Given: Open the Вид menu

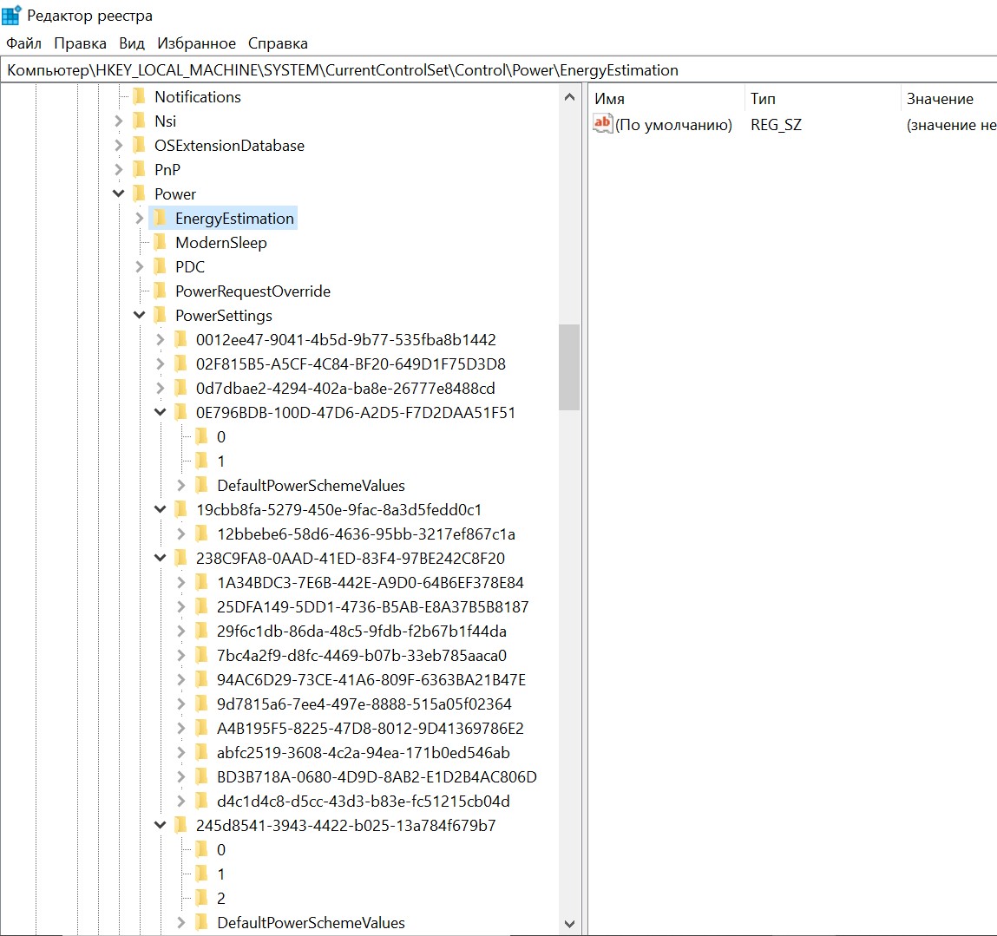Looking at the screenshot, I should [x=132, y=43].
